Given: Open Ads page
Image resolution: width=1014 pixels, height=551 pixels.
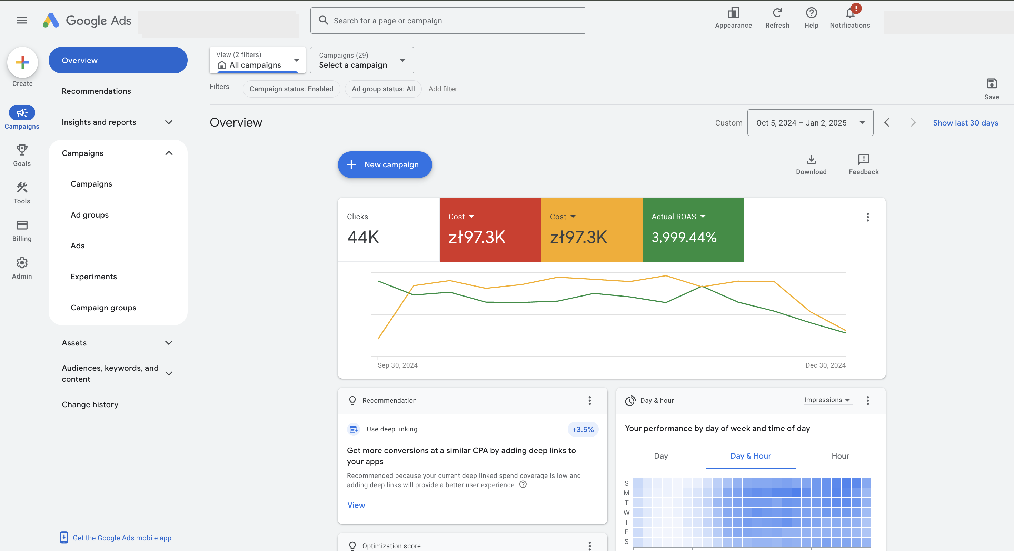Looking at the screenshot, I should coord(78,246).
